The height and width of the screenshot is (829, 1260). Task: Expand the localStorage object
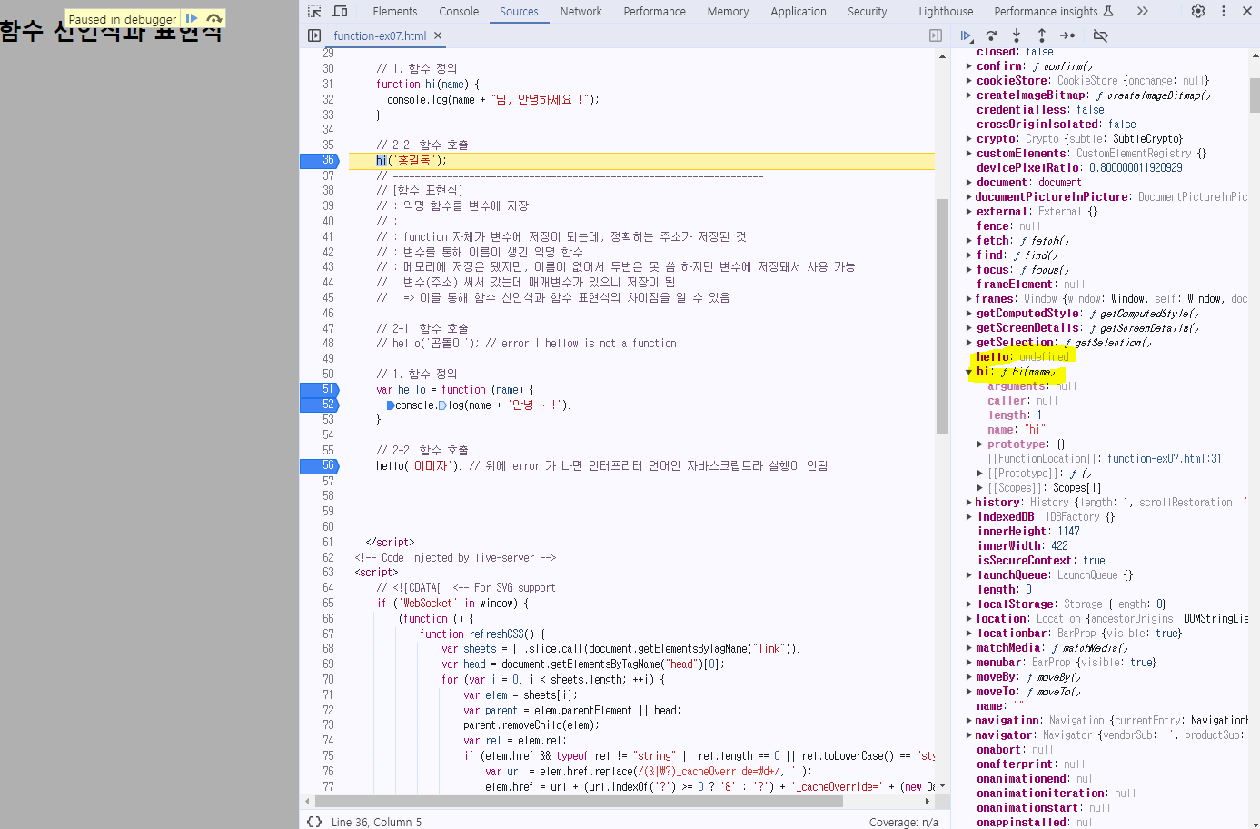969,604
